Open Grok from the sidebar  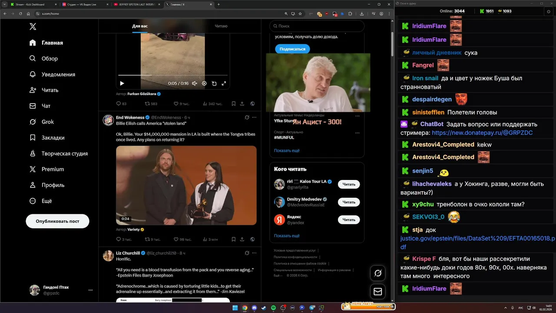tap(42, 122)
